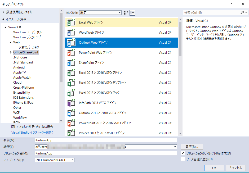The width and height of the screenshot is (249, 173).
Task: Select SharePoint アドイン template text
Action: [91, 63]
